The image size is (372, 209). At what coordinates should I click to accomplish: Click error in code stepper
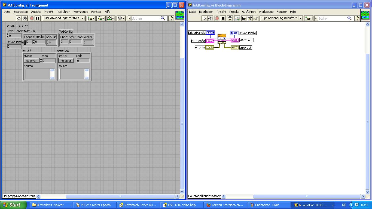[41, 61]
